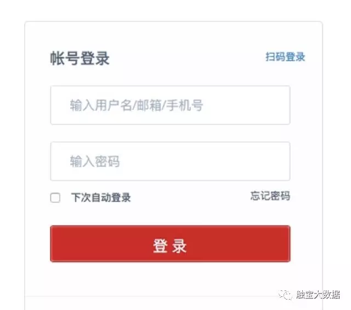Recover the password via 忘记密码
351x310 pixels.
coord(270,196)
